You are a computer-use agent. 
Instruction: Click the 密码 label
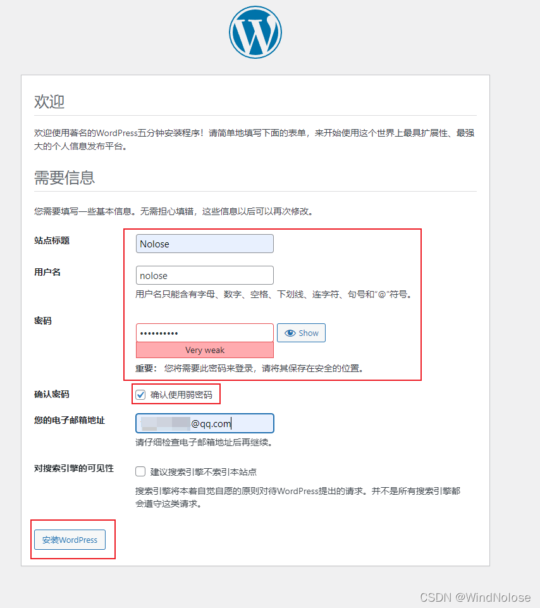click(x=42, y=321)
